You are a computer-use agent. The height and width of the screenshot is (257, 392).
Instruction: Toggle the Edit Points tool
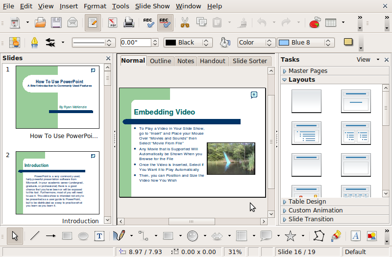[319, 236]
